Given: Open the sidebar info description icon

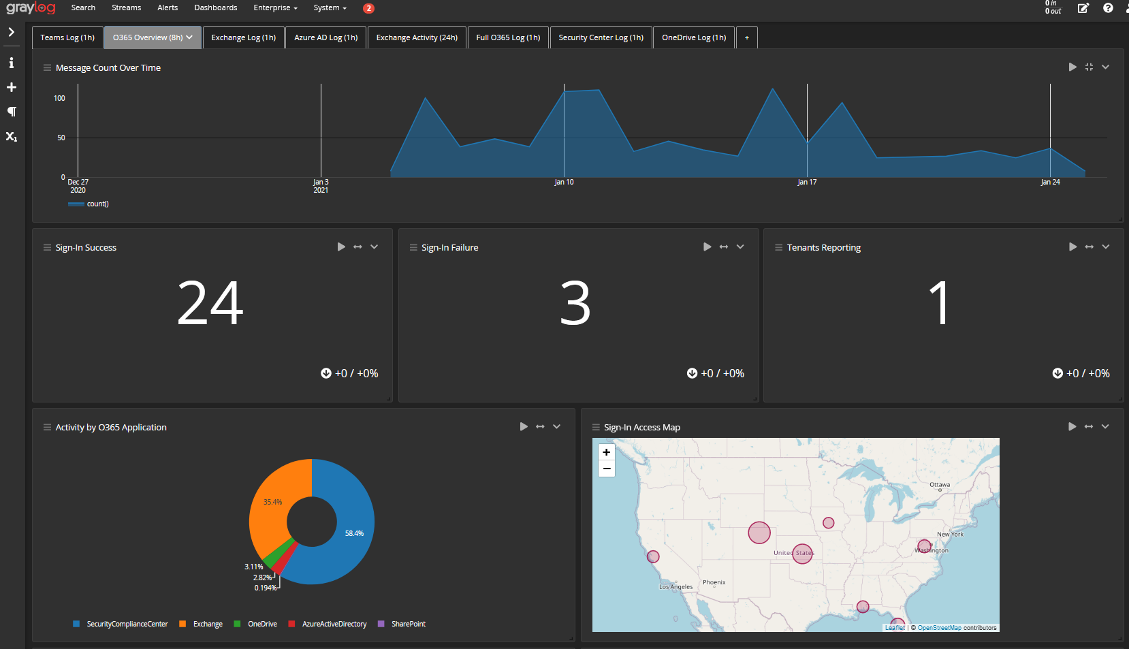Looking at the screenshot, I should point(12,63).
